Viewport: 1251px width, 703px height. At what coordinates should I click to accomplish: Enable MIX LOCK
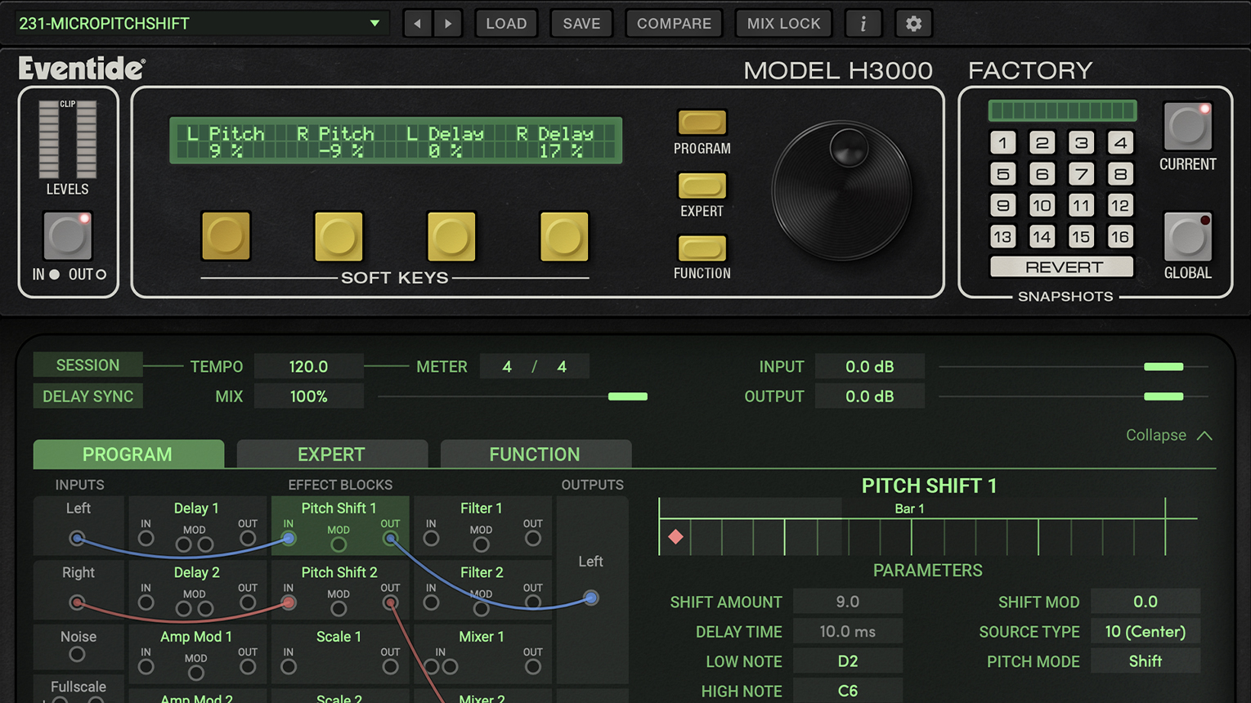[x=782, y=23]
